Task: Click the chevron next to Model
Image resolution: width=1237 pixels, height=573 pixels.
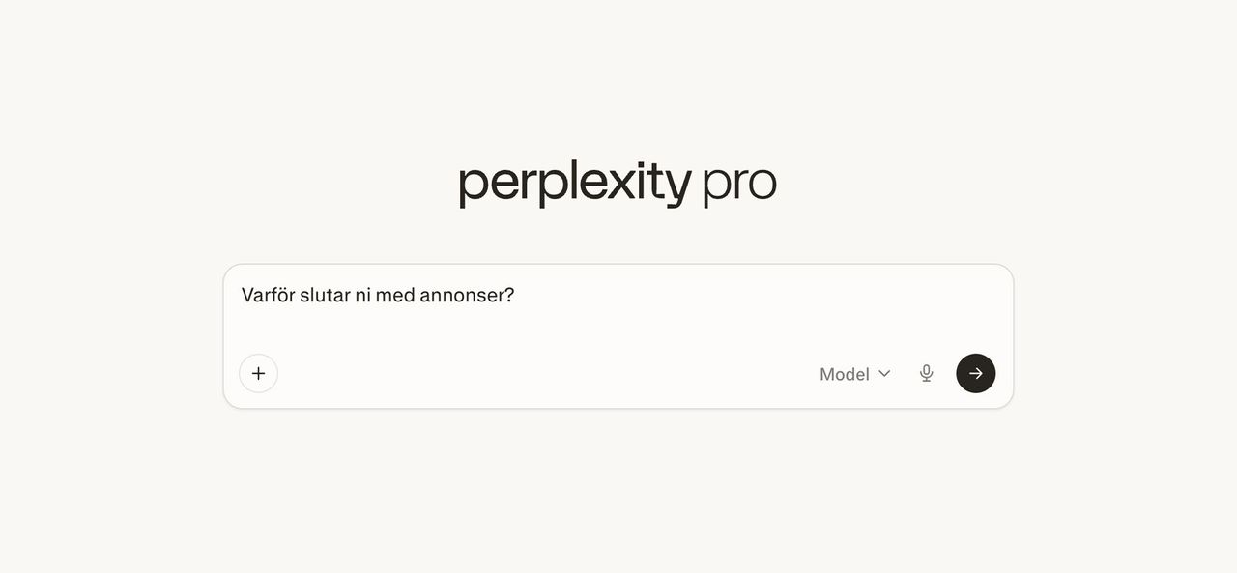Action: point(884,374)
